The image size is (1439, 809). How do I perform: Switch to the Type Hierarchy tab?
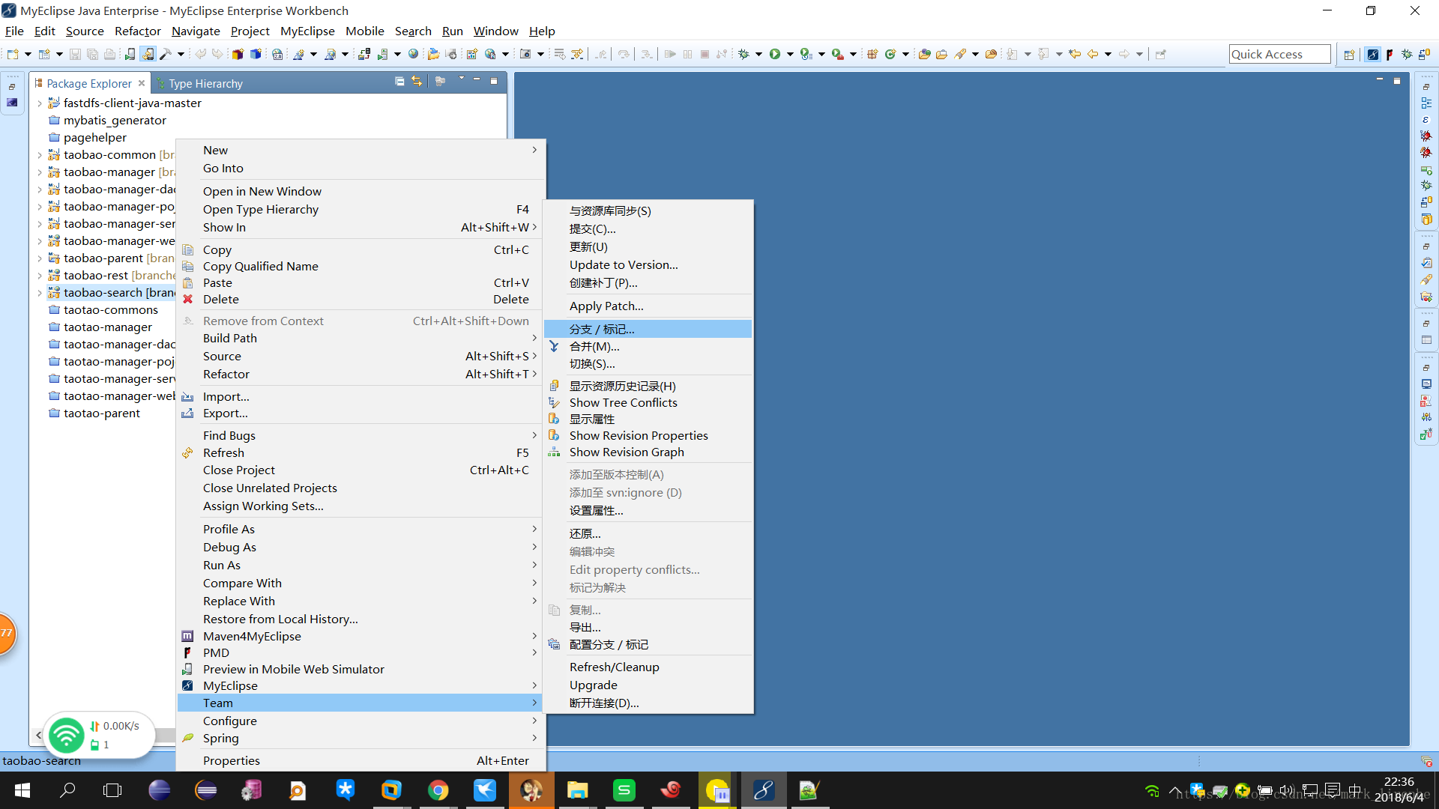pos(199,83)
